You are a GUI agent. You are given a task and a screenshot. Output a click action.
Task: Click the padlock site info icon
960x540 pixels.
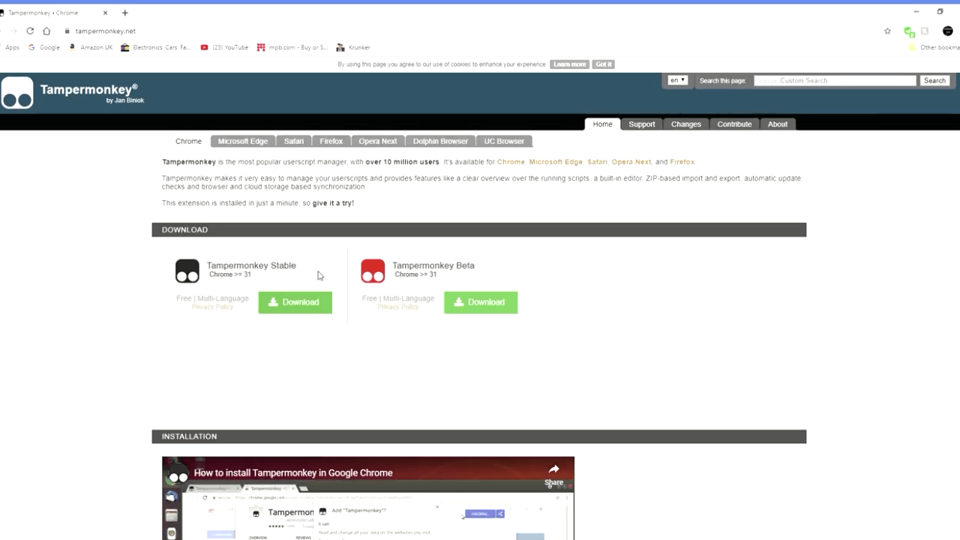tap(67, 31)
